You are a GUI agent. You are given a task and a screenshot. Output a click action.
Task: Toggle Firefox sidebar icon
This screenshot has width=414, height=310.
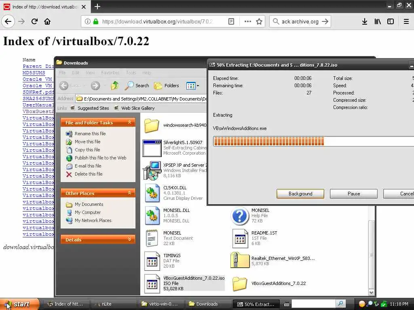391,21
